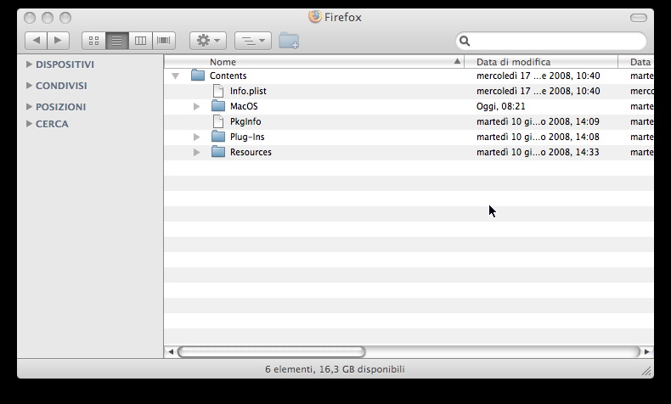Click the horizontal scrollbar thumb

point(271,352)
